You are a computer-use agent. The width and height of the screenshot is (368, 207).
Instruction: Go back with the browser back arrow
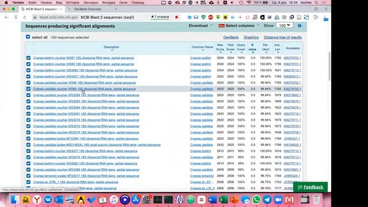[x=6, y=17]
